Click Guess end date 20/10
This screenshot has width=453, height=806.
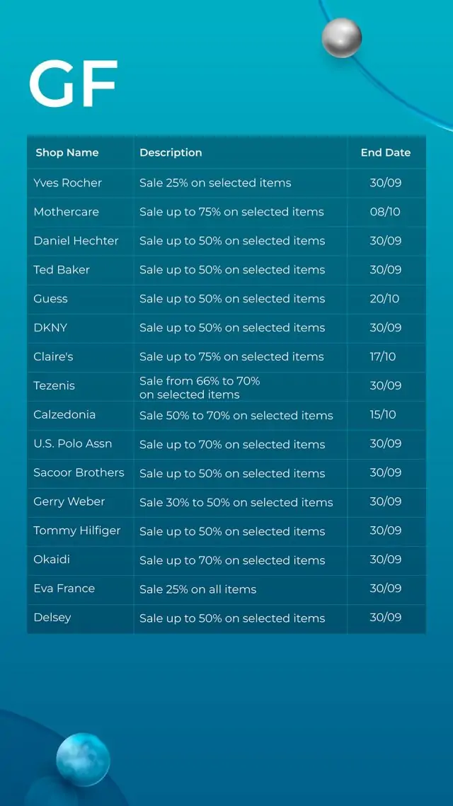(x=384, y=299)
